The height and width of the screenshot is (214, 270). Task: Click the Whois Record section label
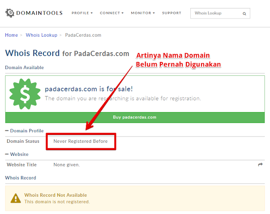tap(21, 178)
